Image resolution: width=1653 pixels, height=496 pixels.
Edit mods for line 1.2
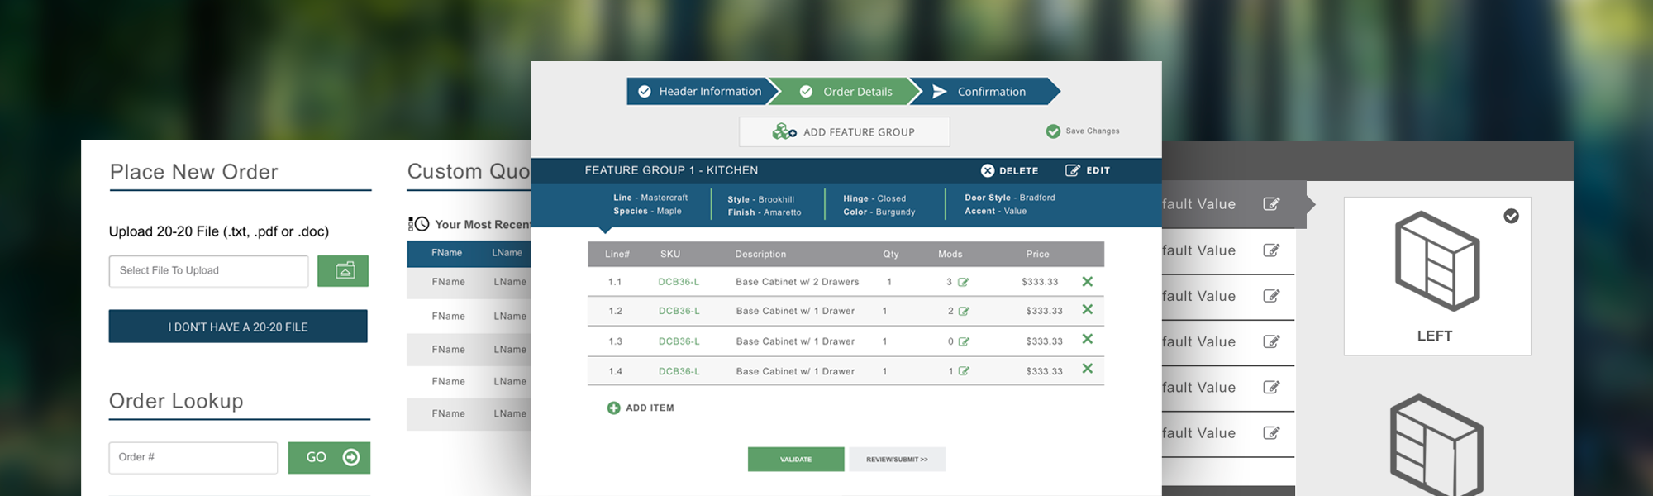pos(964,312)
